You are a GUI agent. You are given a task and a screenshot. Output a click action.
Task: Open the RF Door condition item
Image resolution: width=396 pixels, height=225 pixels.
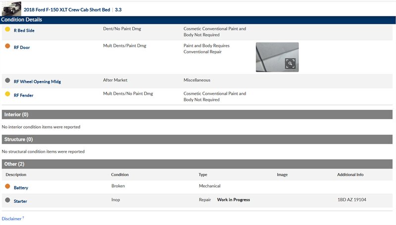[x=22, y=47]
